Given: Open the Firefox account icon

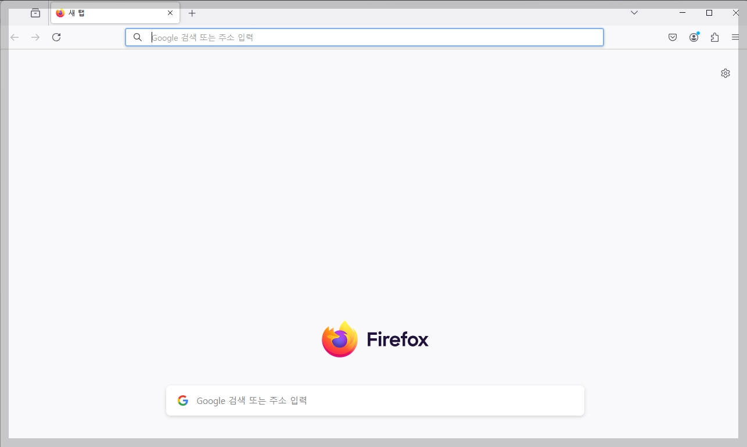Looking at the screenshot, I should [694, 37].
